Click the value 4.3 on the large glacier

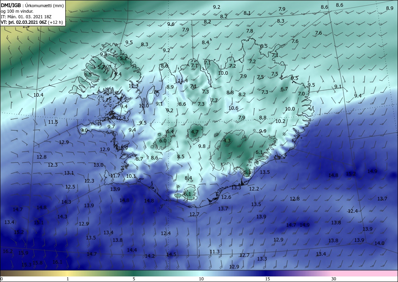(x=227, y=140)
